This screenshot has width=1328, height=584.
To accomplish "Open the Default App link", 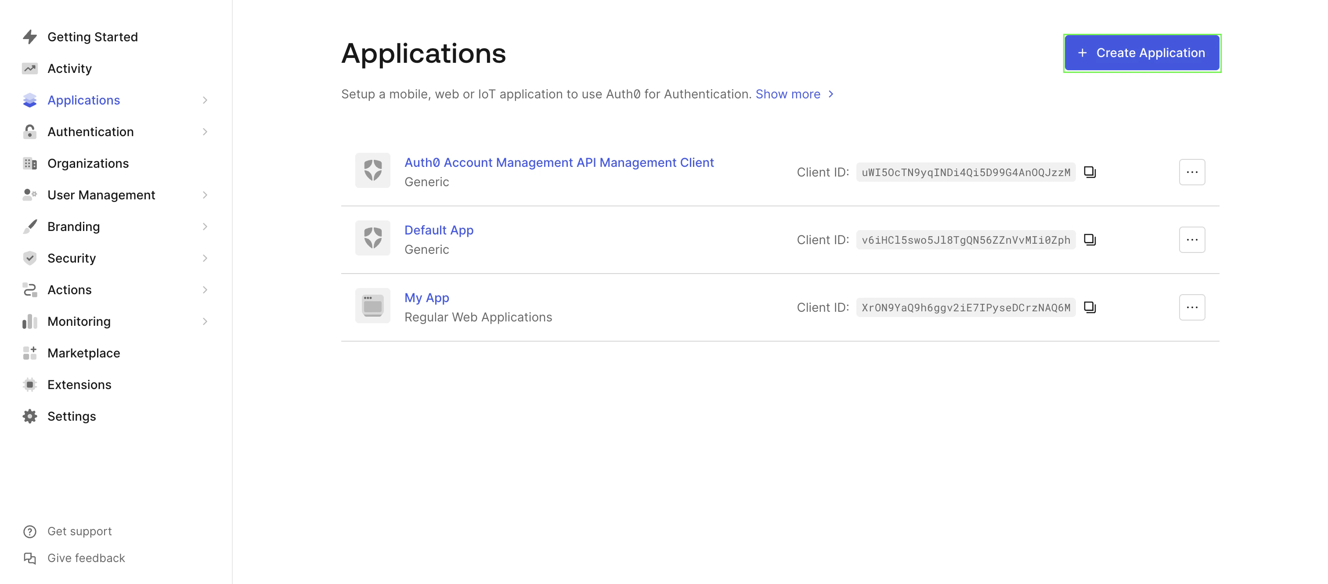I will pos(439,230).
